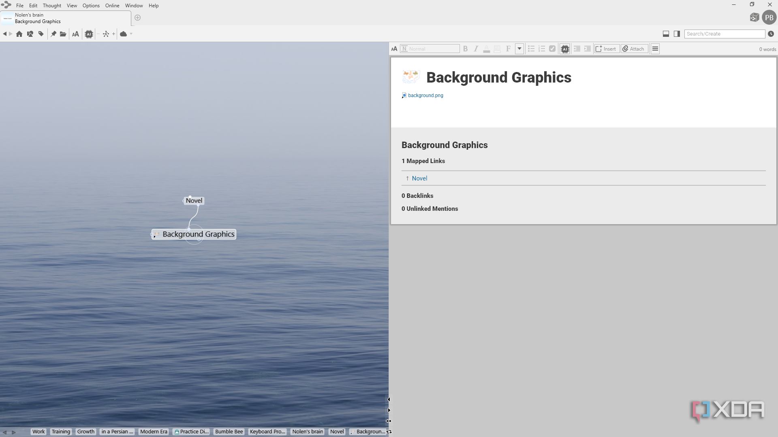
Task: Toggle bottom panel layout view
Action: 666,34
